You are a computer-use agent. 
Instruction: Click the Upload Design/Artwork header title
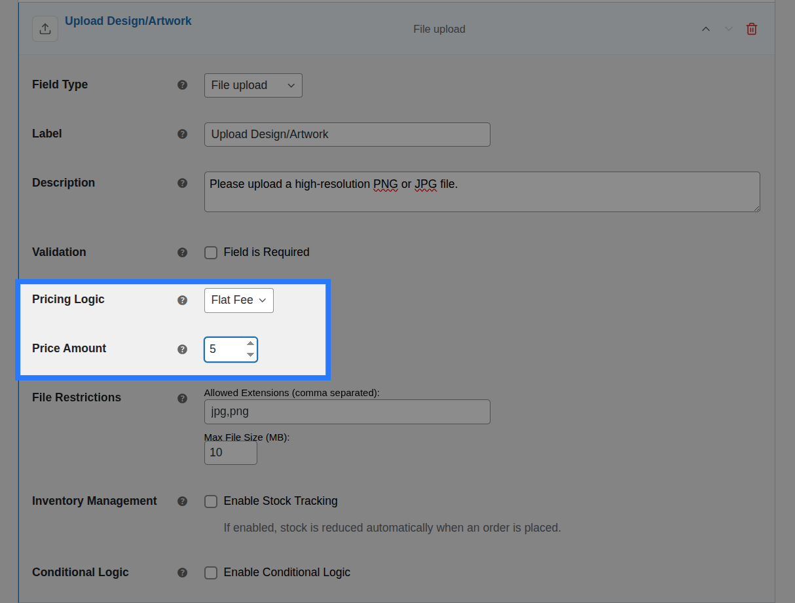point(128,21)
